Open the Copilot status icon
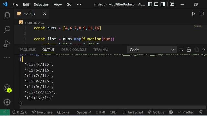207x116 pixels. (171, 112)
